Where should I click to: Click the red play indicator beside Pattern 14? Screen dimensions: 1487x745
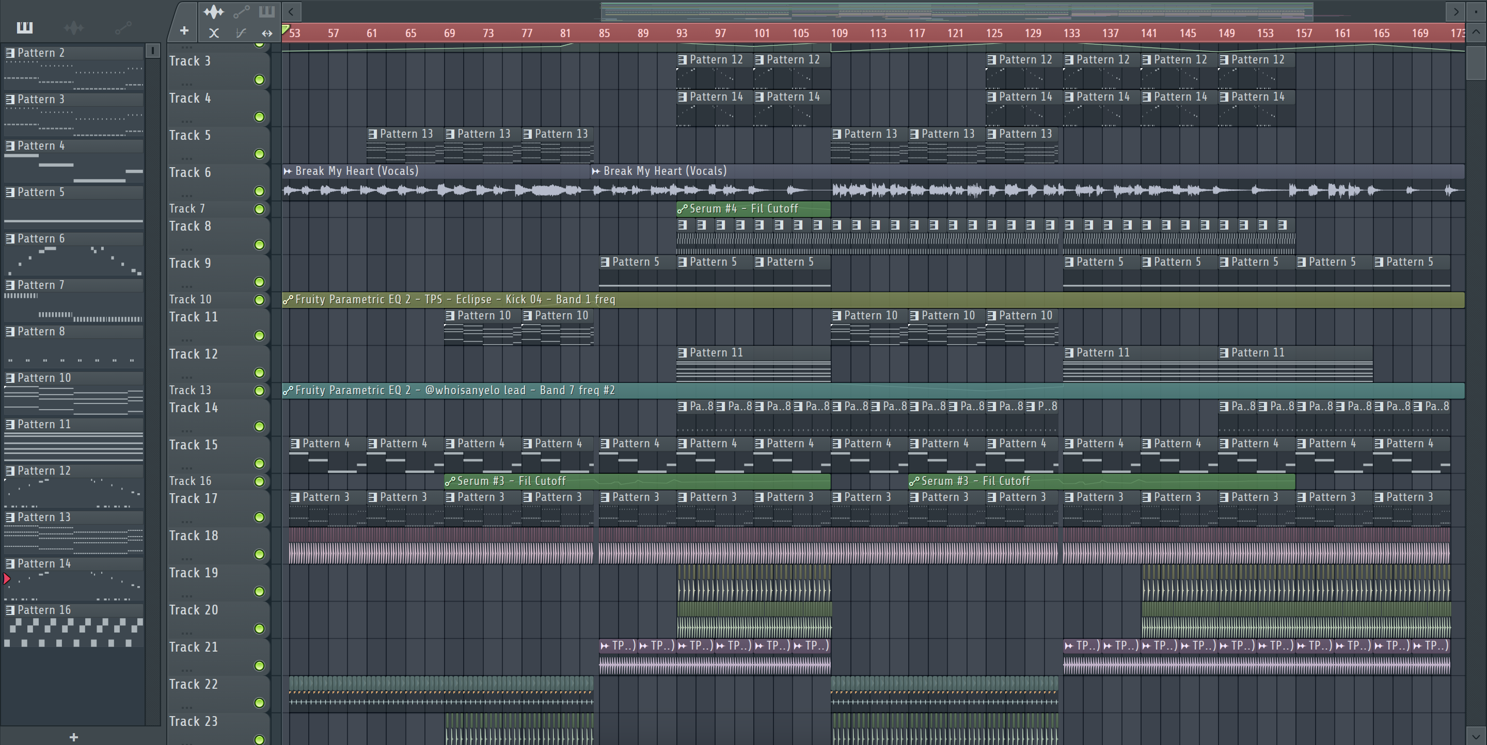(x=6, y=578)
